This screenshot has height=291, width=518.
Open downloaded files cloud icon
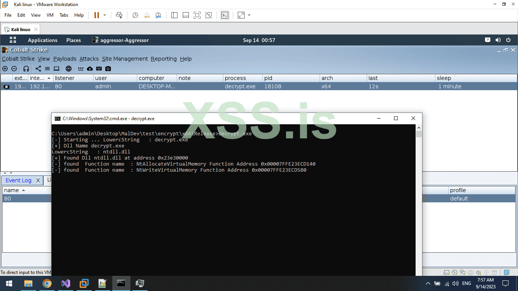coord(90,69)
